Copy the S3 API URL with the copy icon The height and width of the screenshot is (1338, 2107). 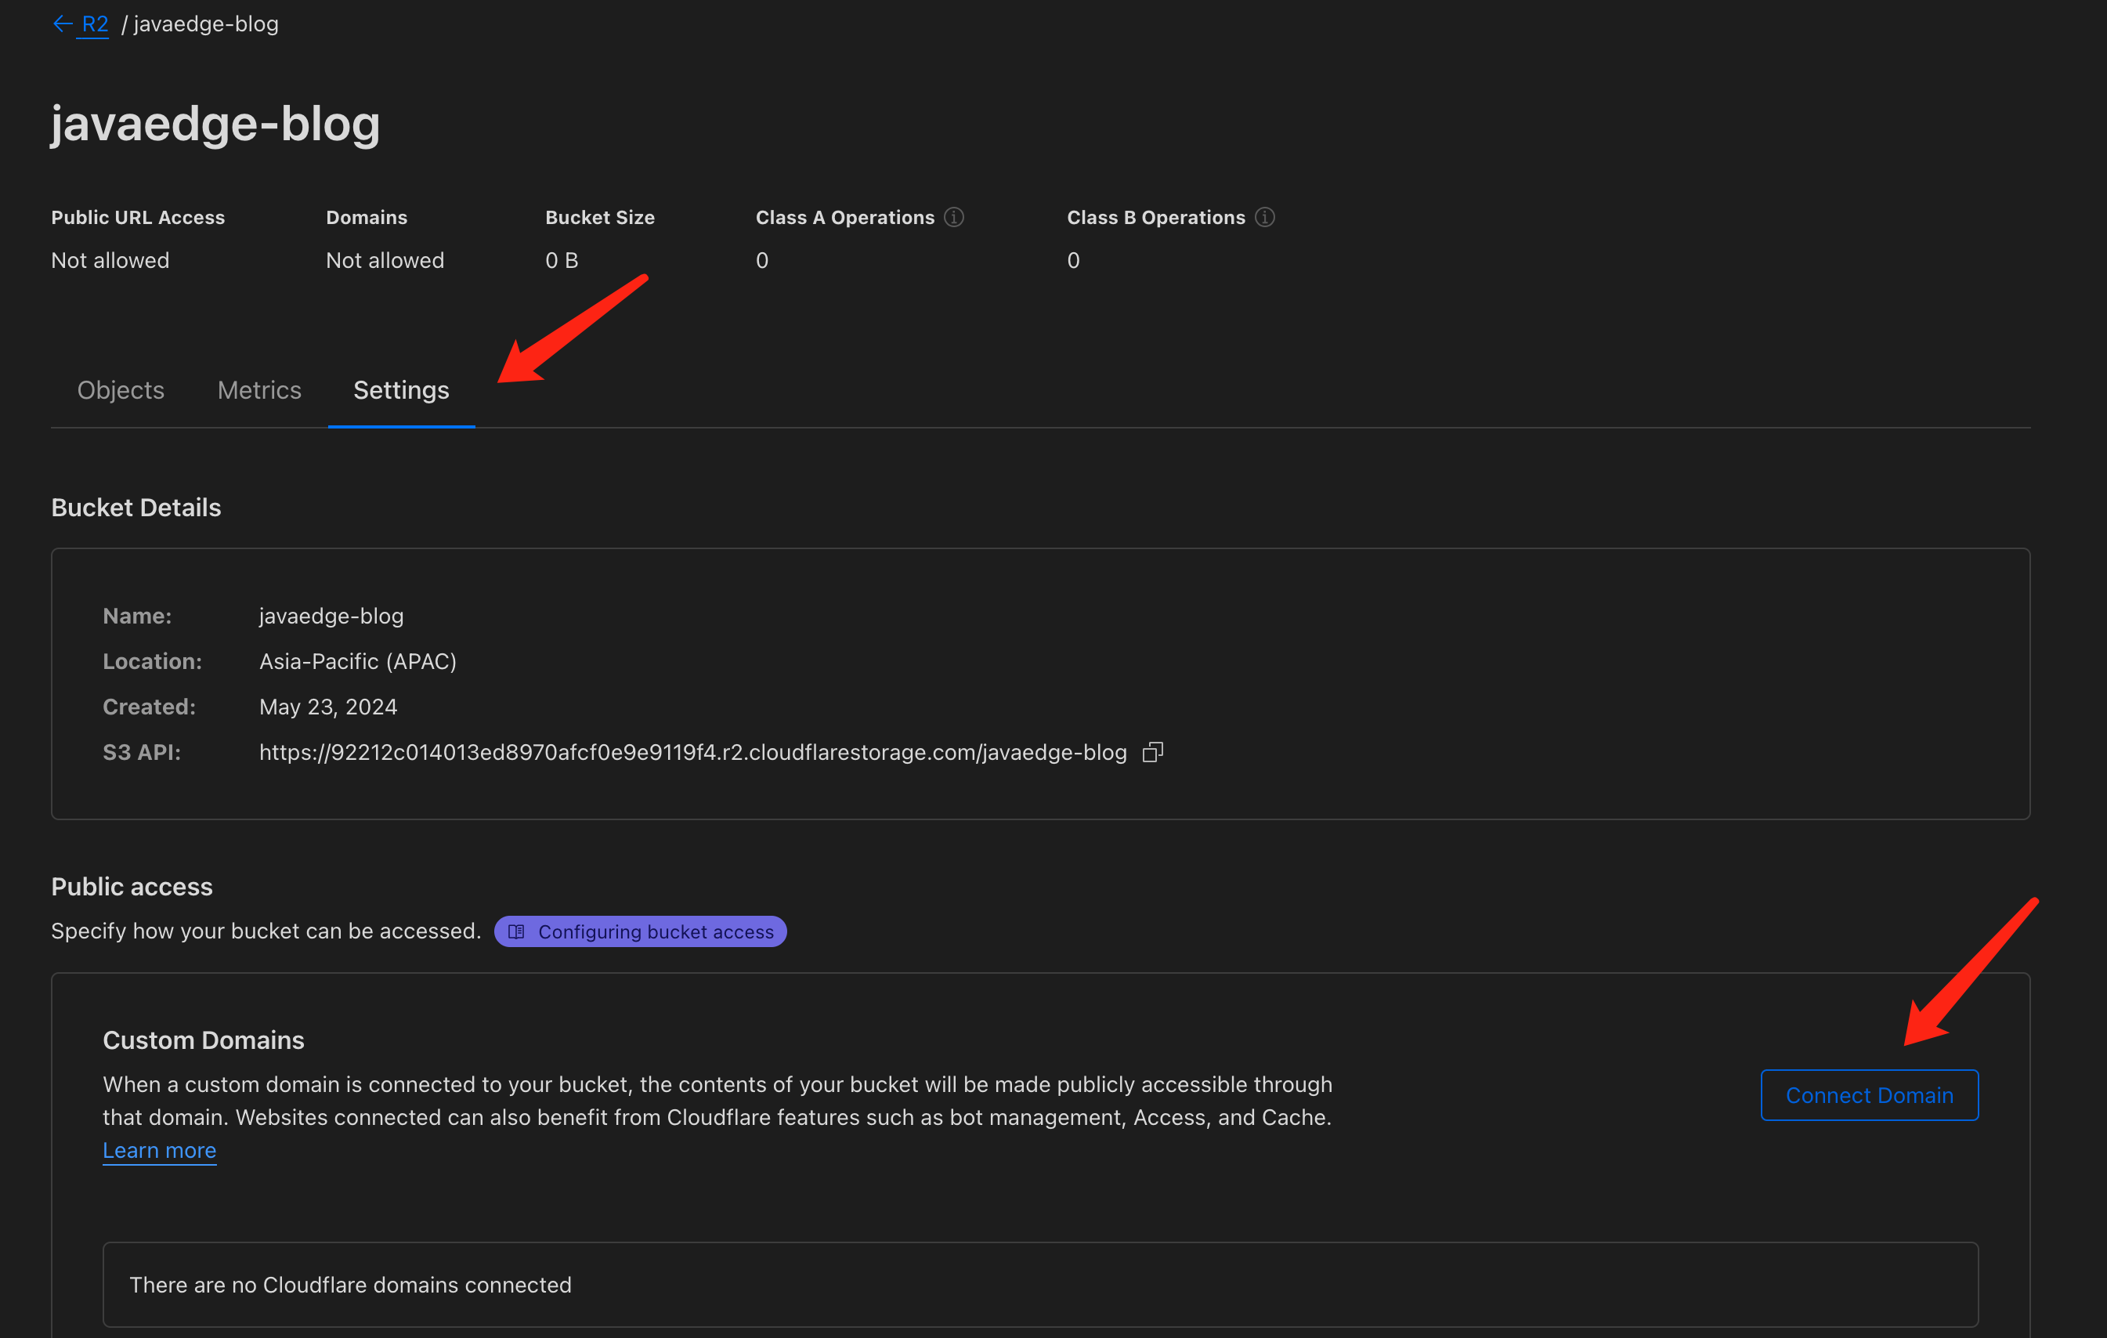coord(1153,752)
